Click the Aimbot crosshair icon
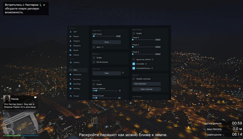 pos(71,62)
